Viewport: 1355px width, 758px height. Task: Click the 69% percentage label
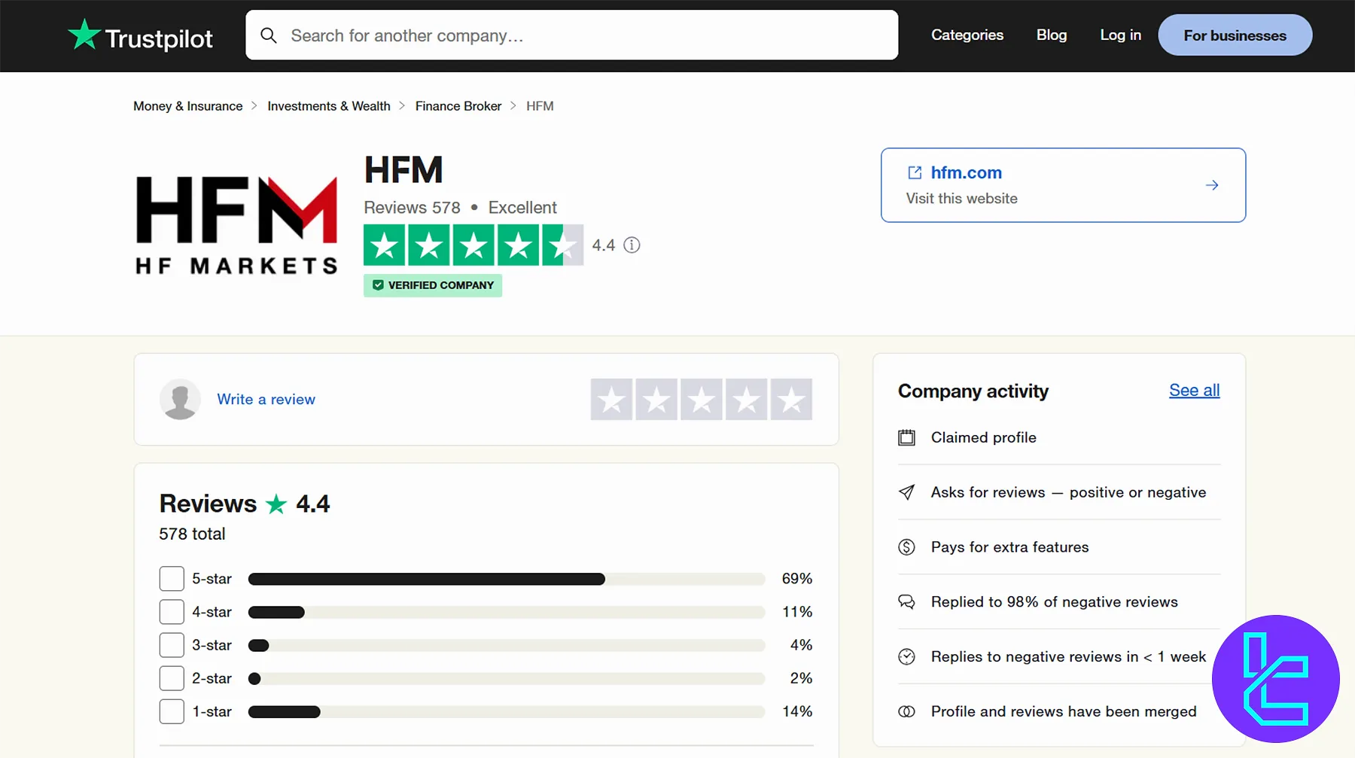[797, 579]
